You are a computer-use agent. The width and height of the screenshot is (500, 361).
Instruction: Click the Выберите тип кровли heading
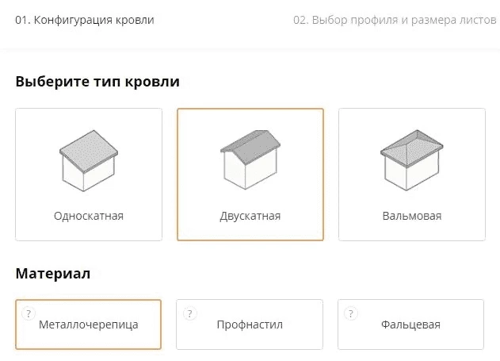[97, 82]
